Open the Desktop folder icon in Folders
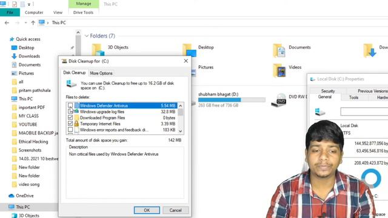 pos(189,50)
